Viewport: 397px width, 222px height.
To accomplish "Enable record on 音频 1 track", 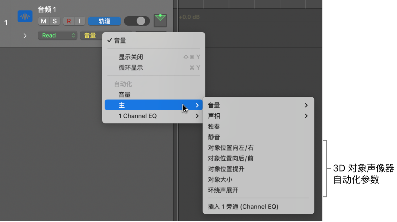I will click(69, 21).
